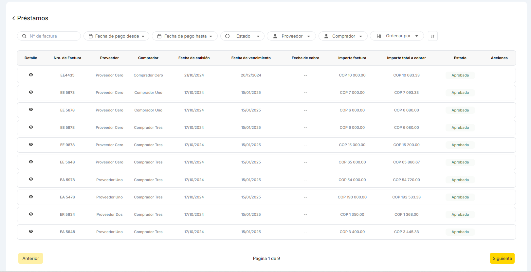Focus the Nº de factura search field
The height and width of the screenshot is (272, 531).
tap(52, 36)
